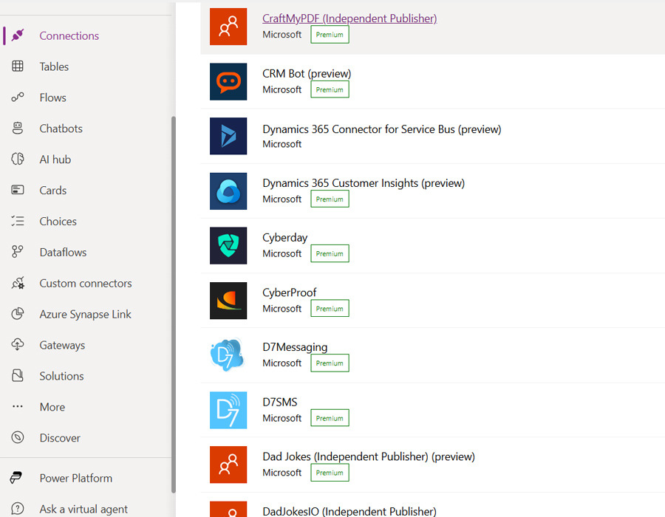Click the CraftMyPDF connector logo
The width and height of the screenshot is (665, 517).
(x=228, y=27)
